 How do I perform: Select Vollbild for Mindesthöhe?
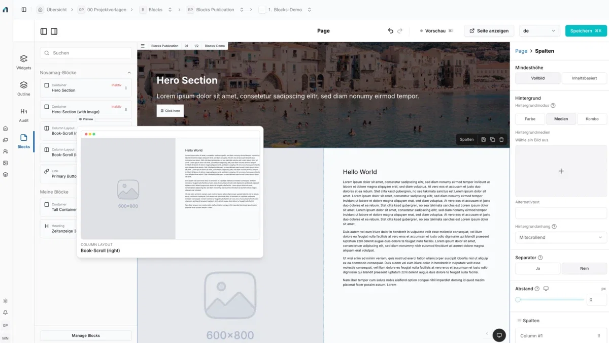[x=538, y=78]
